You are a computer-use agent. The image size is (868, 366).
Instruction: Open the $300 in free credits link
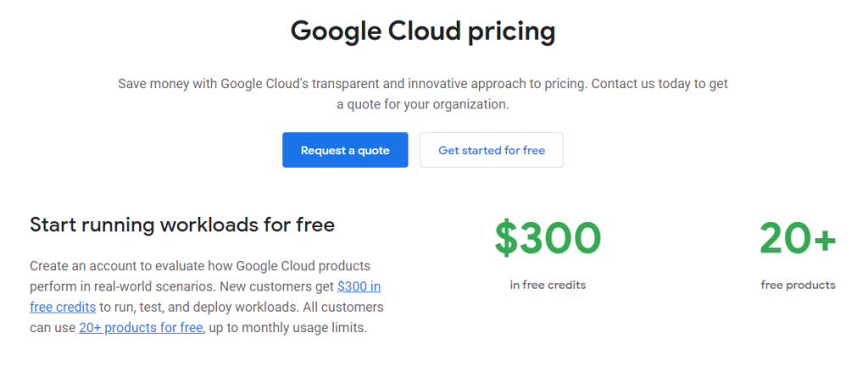[x=359, y=286]
